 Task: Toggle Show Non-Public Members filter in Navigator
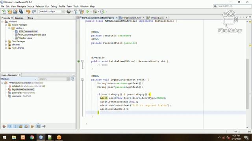21,126
